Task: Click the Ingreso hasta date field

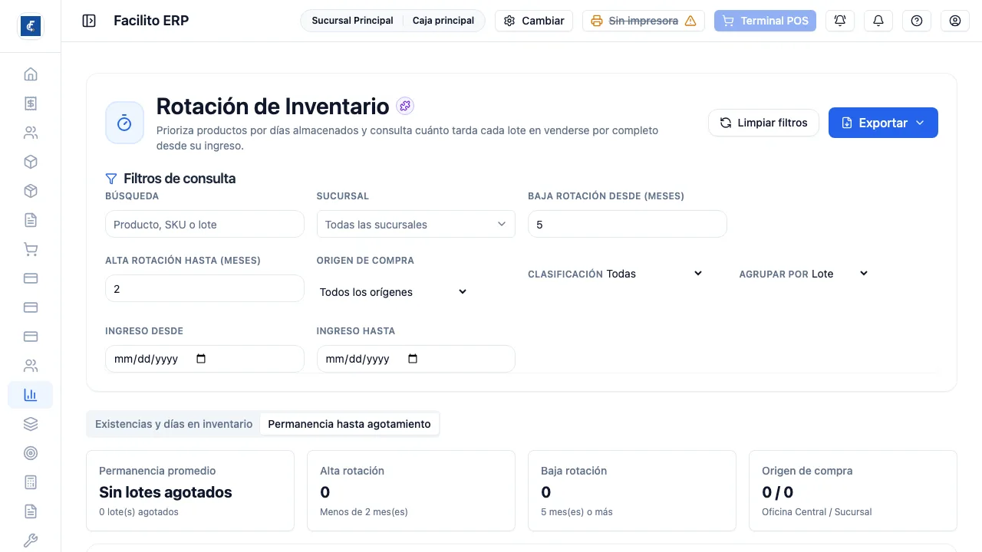Action: pyautogui.click(x=416, y=359)
